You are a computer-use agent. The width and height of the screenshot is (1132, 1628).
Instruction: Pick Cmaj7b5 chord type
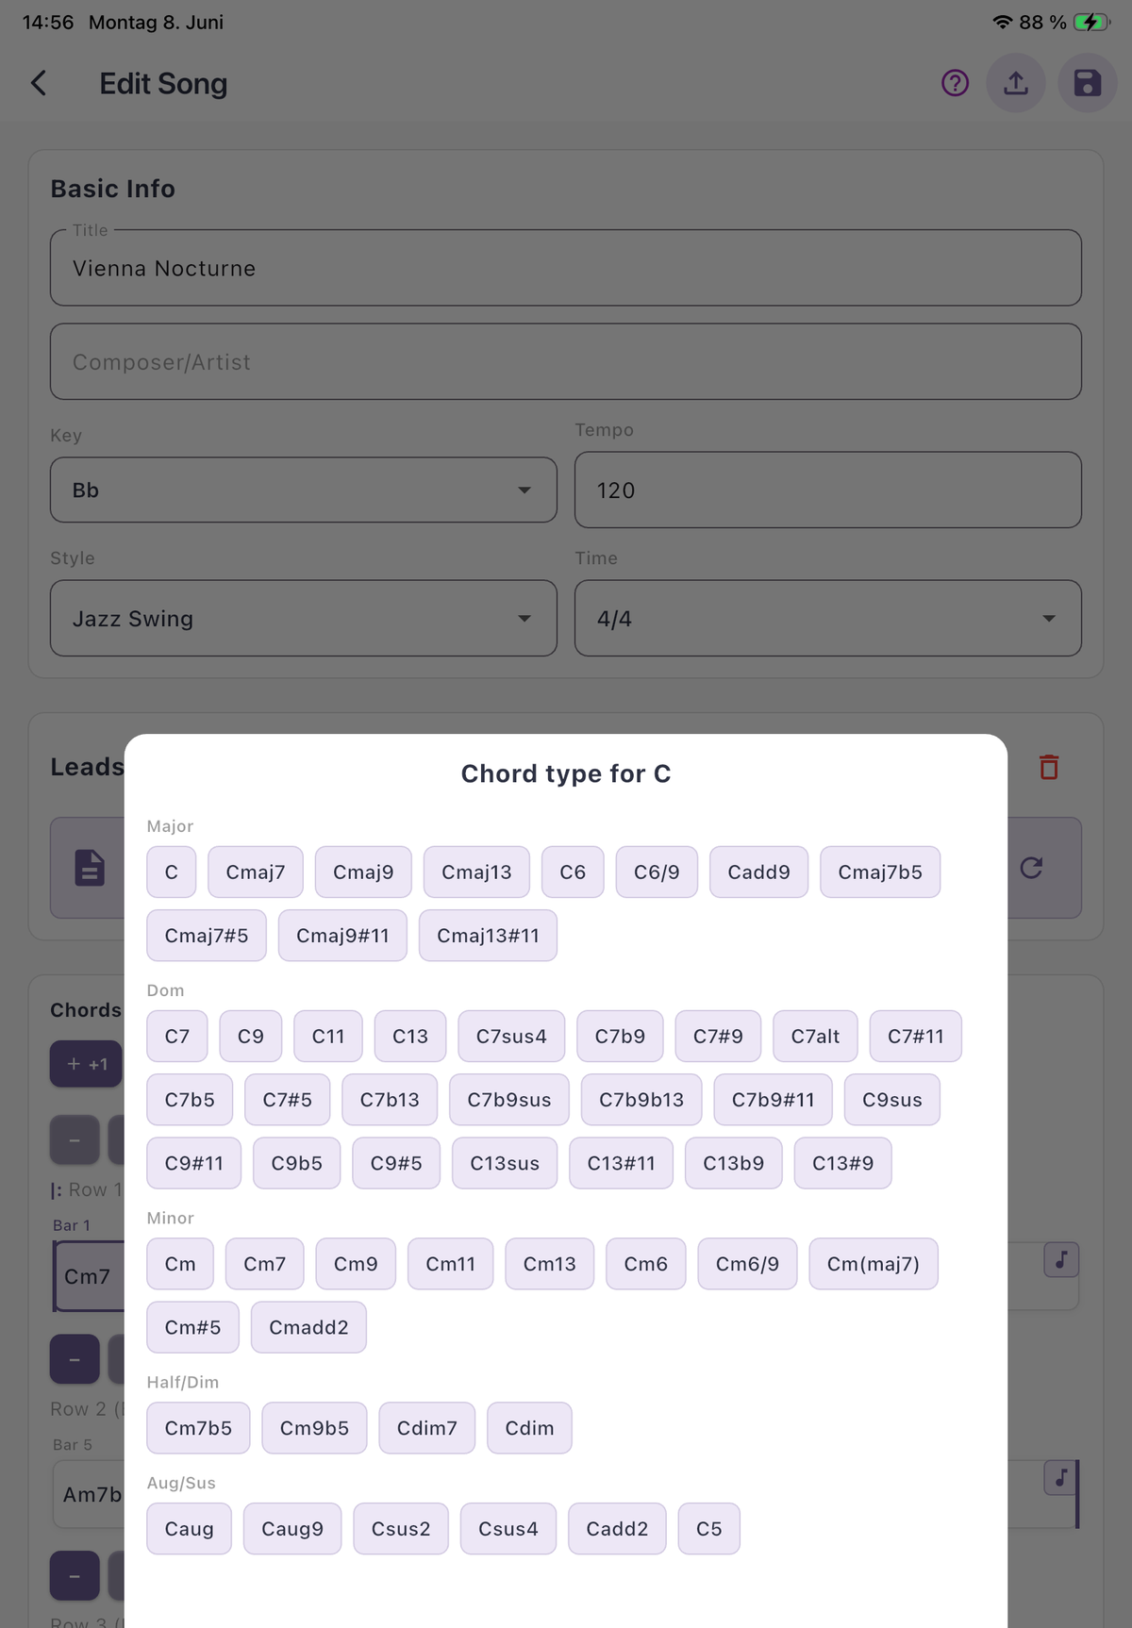pyautogui.click(x=880, y=872)
